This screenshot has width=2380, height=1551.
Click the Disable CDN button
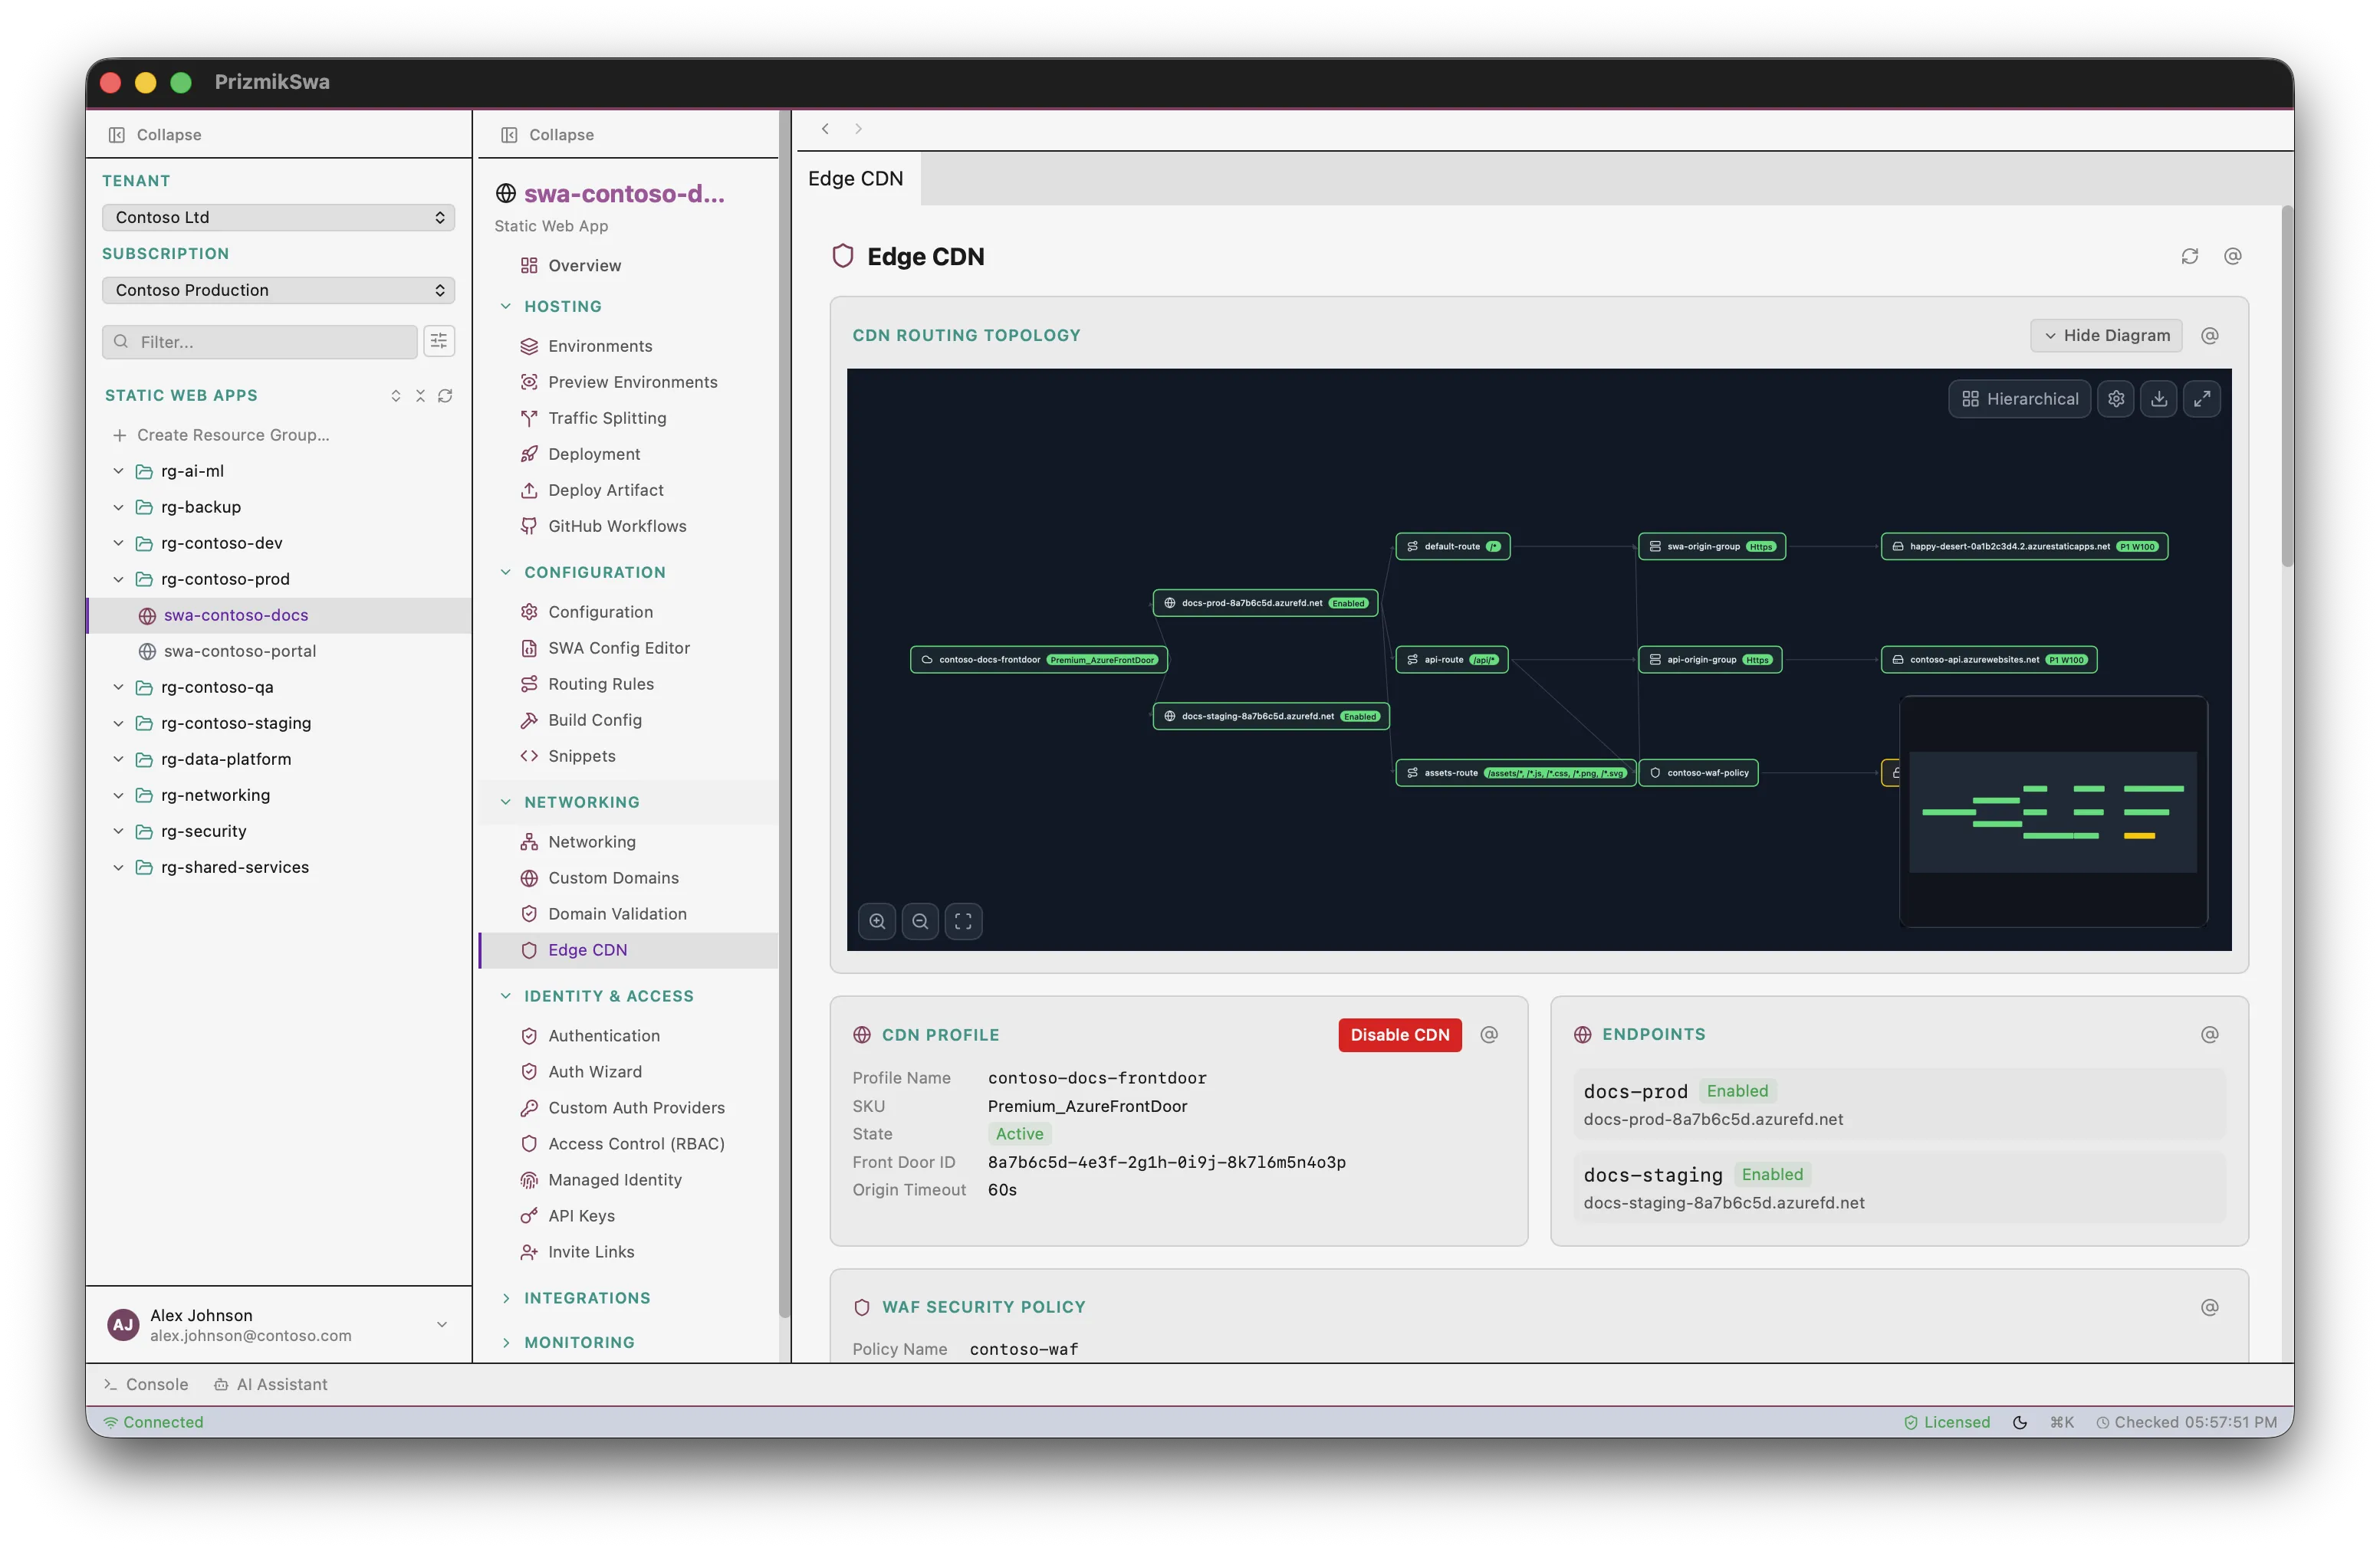pyautogui.click(x=1399, y=1035)
